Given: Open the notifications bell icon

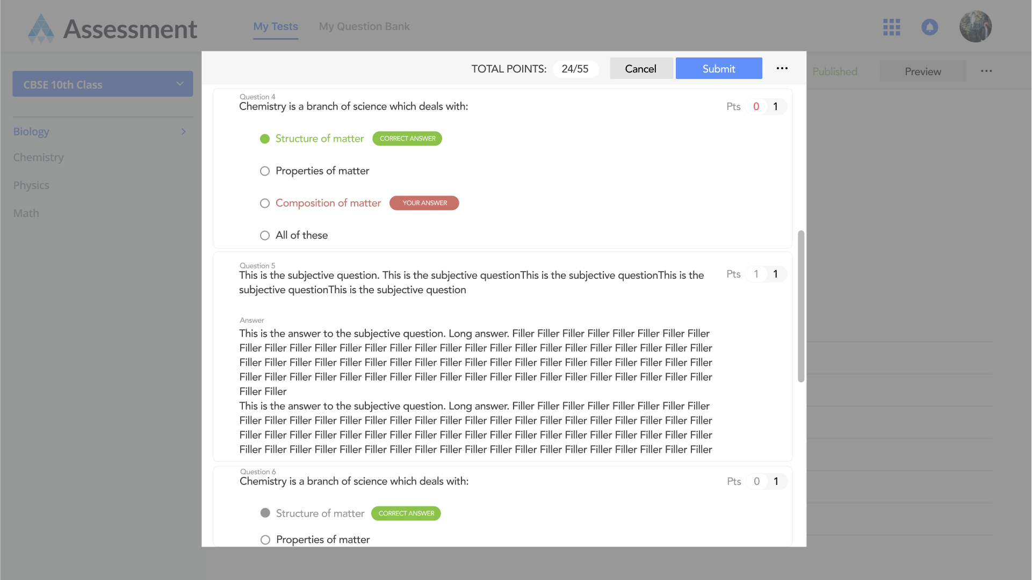Looking at the screenshot, I should (929, 27).
